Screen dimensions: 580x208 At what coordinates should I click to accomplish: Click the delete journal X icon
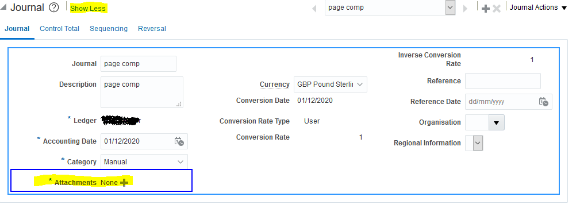[497, 9]
